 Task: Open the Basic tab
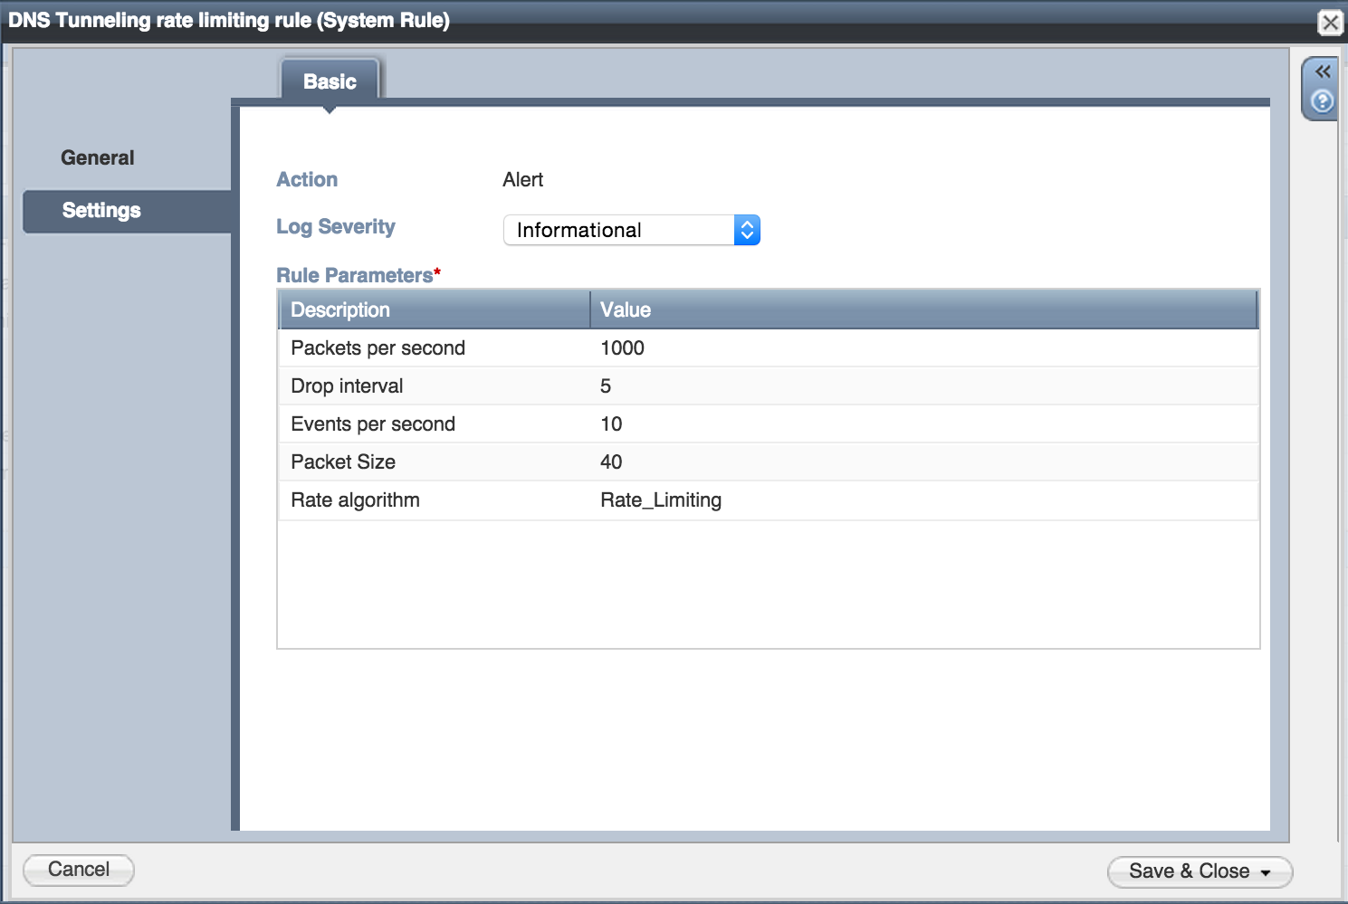[330, 81]
